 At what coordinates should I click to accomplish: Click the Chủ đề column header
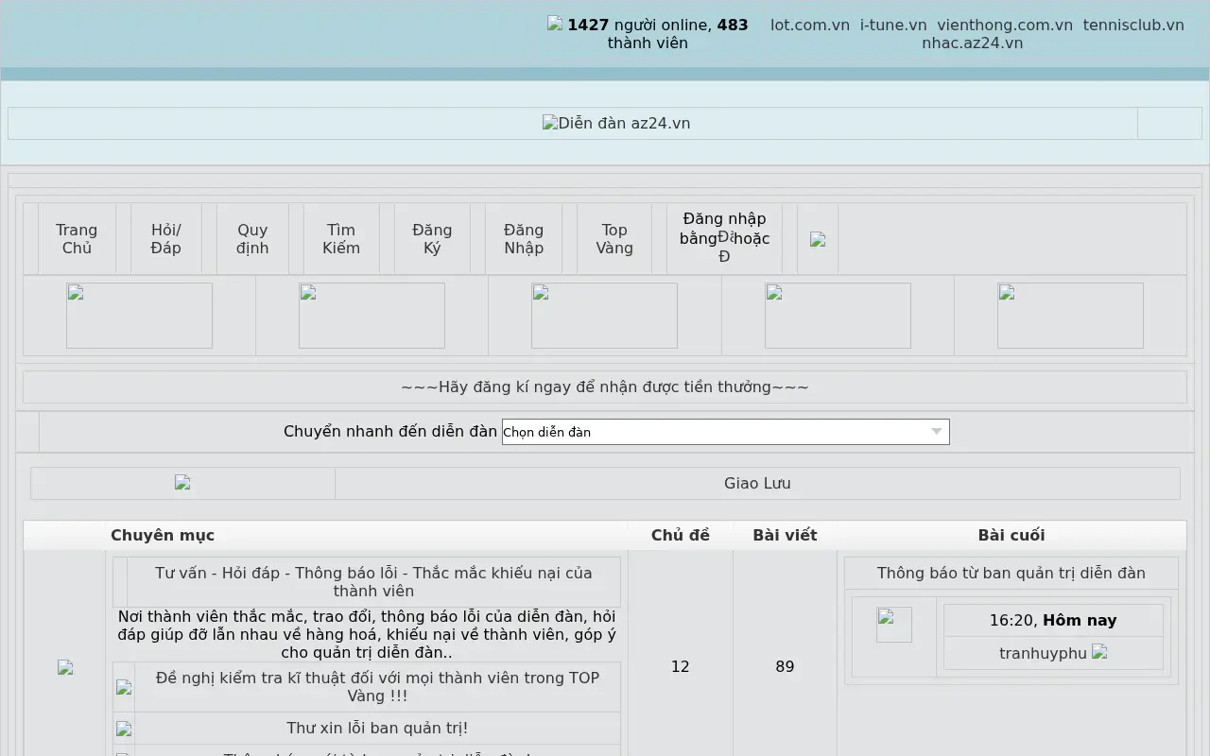point(680,535)
